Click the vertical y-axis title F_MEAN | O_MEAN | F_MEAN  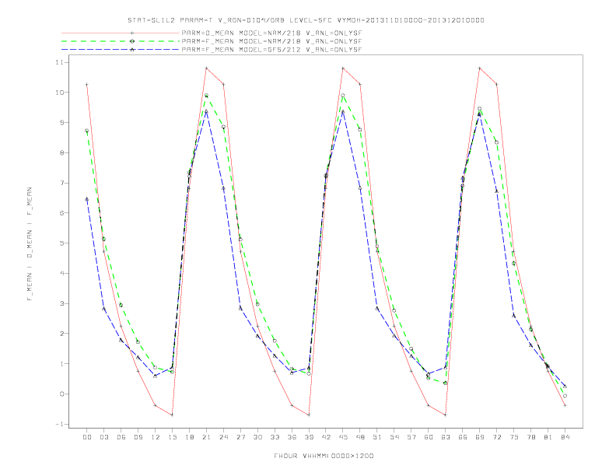pyautogui.click(x=30, y=244)
